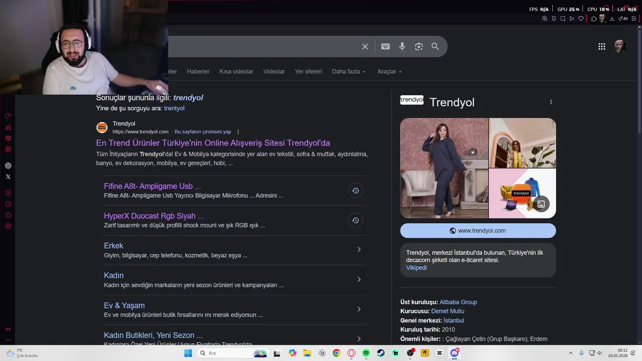Take a snapshot with the toolbar selection icon
Viewport: 642px width, 361px height.
coord(563,19)
